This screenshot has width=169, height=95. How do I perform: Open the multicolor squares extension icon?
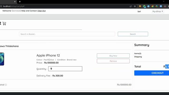(x=153, y=6)
